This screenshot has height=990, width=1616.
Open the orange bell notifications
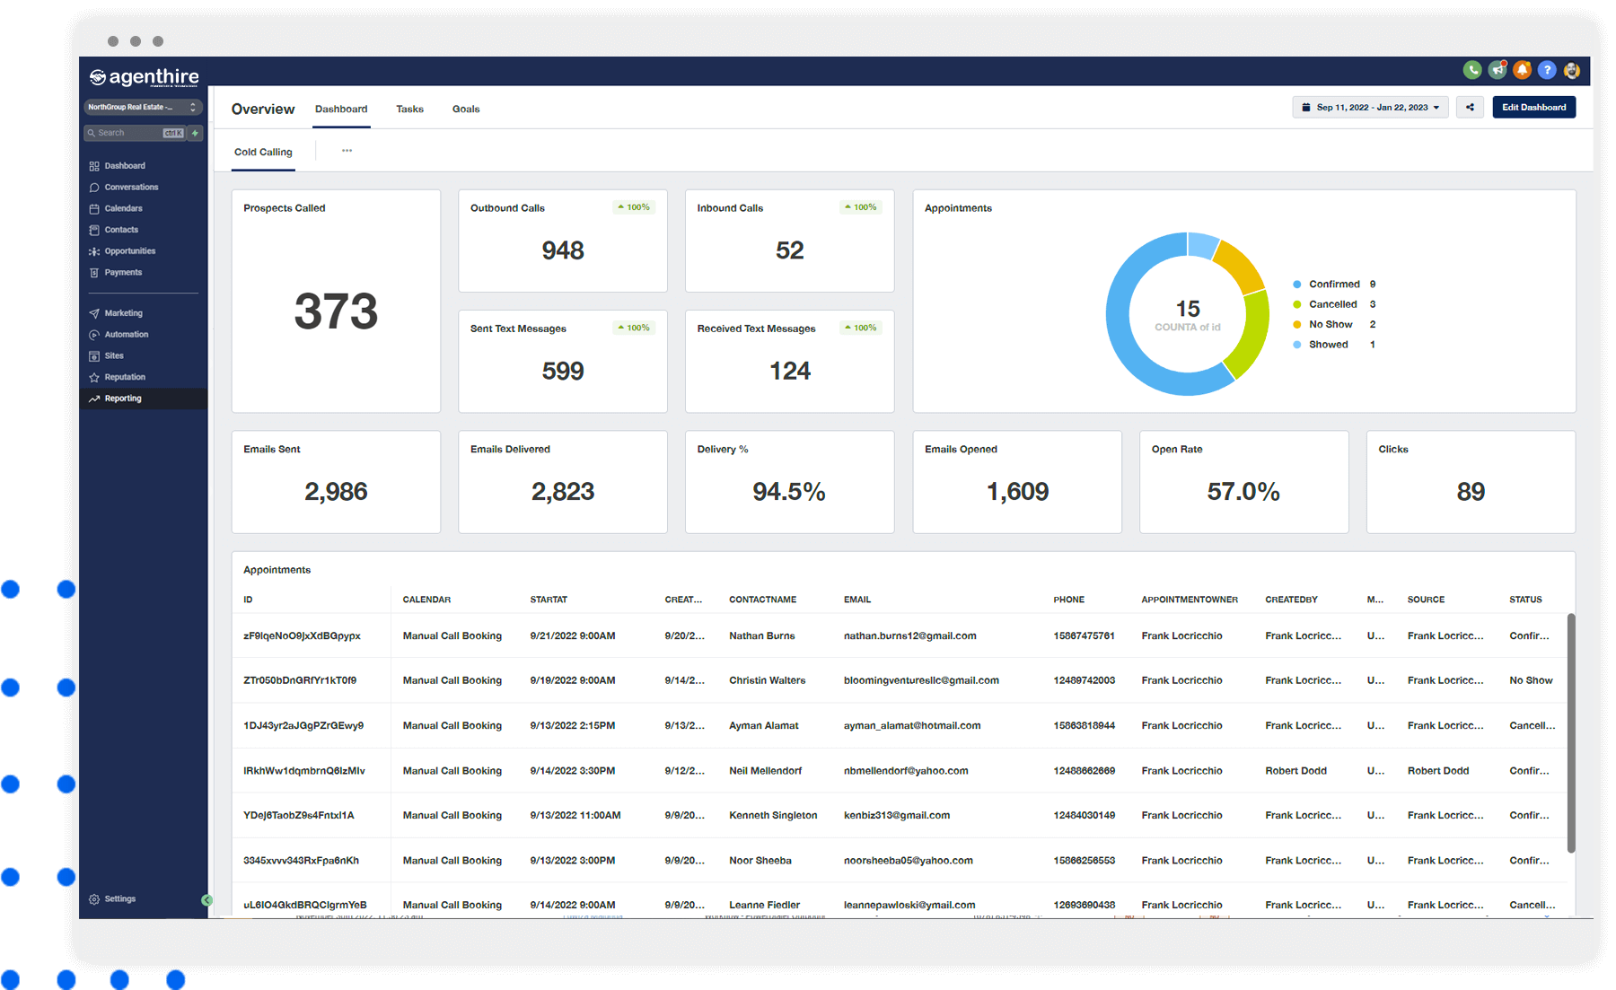pyautogui.click(x=1523, y=70)
